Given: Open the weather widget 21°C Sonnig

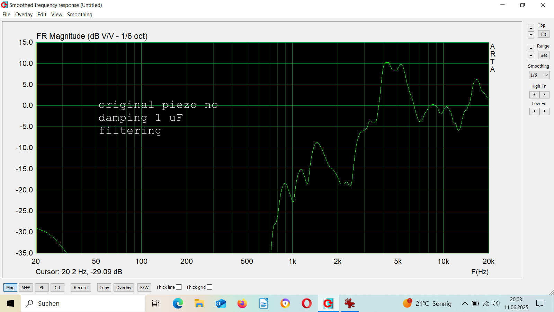Looking at the screenshot, I should pyautogui.click(x=427, y=303).
